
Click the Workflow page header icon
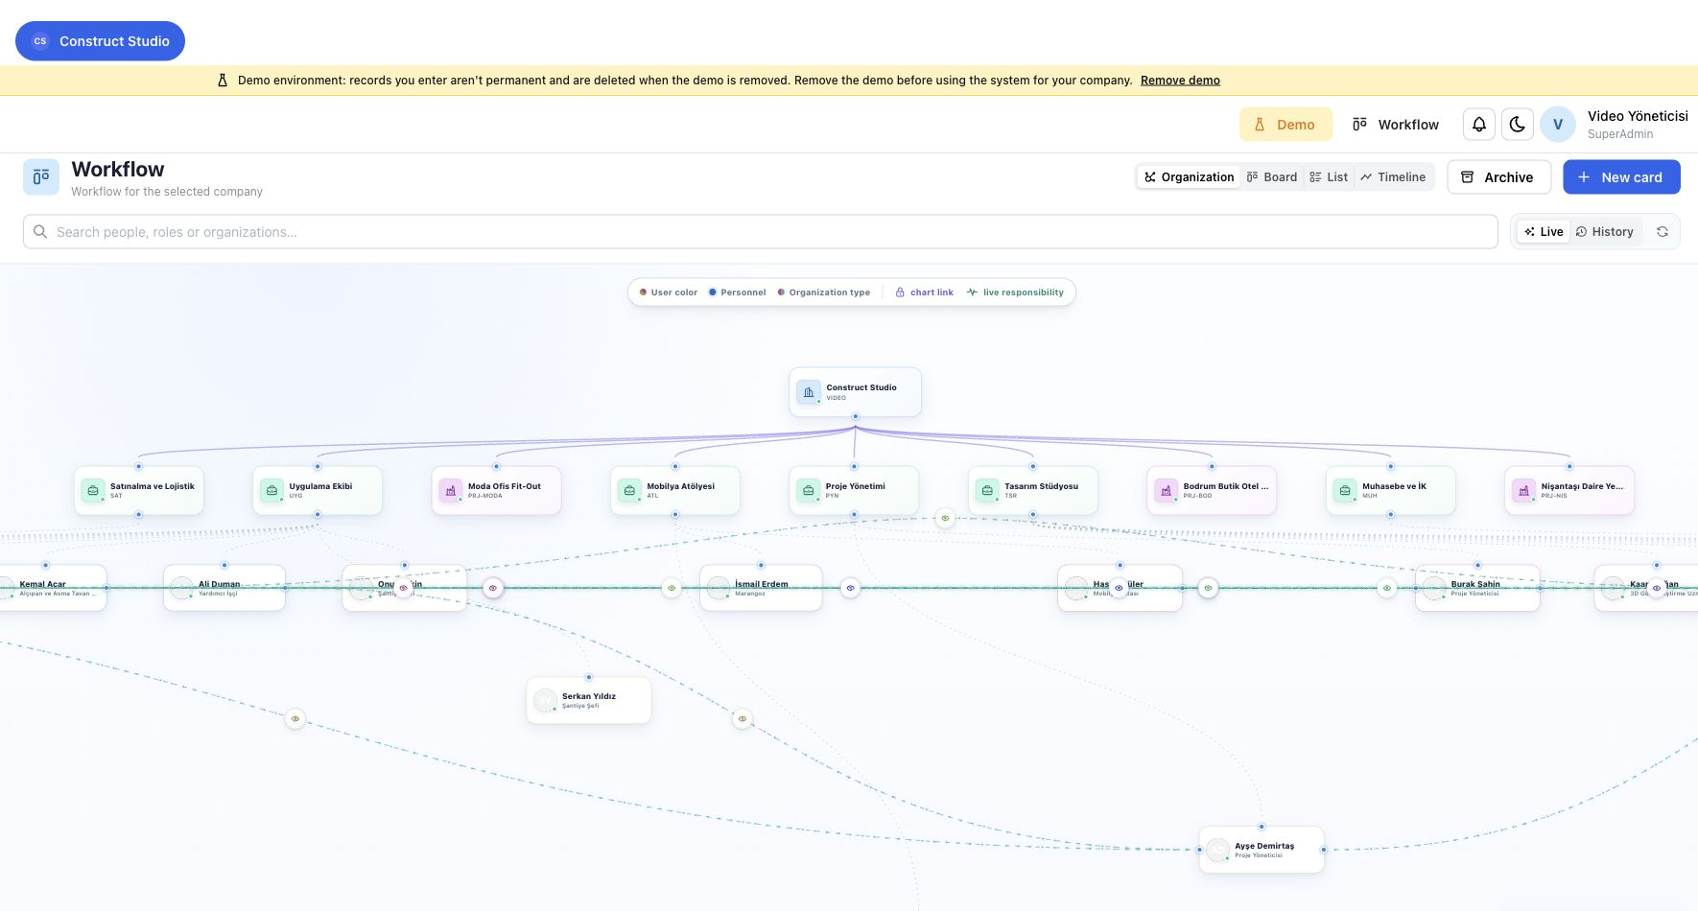(41, 177)
